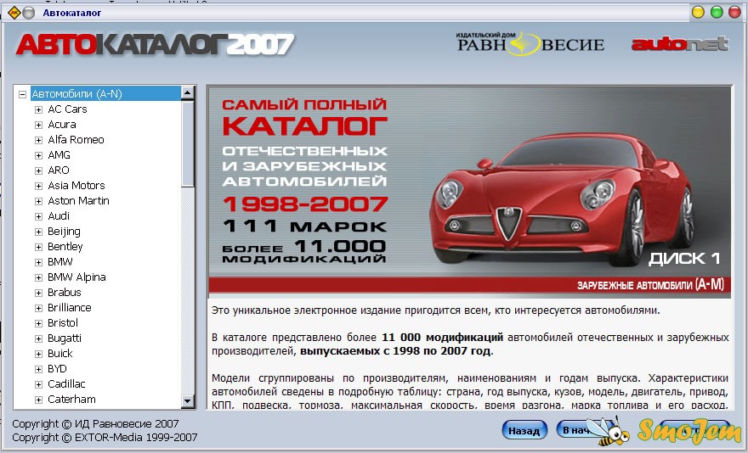This screenshot has width=748, height=453.
Task: Click the АВТОКАТАЛОГ 2007 logo
Action: 155,45
